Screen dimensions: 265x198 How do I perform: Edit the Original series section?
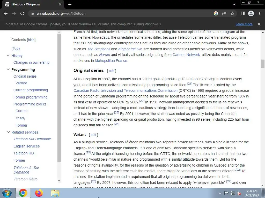(x=112, y=71)
